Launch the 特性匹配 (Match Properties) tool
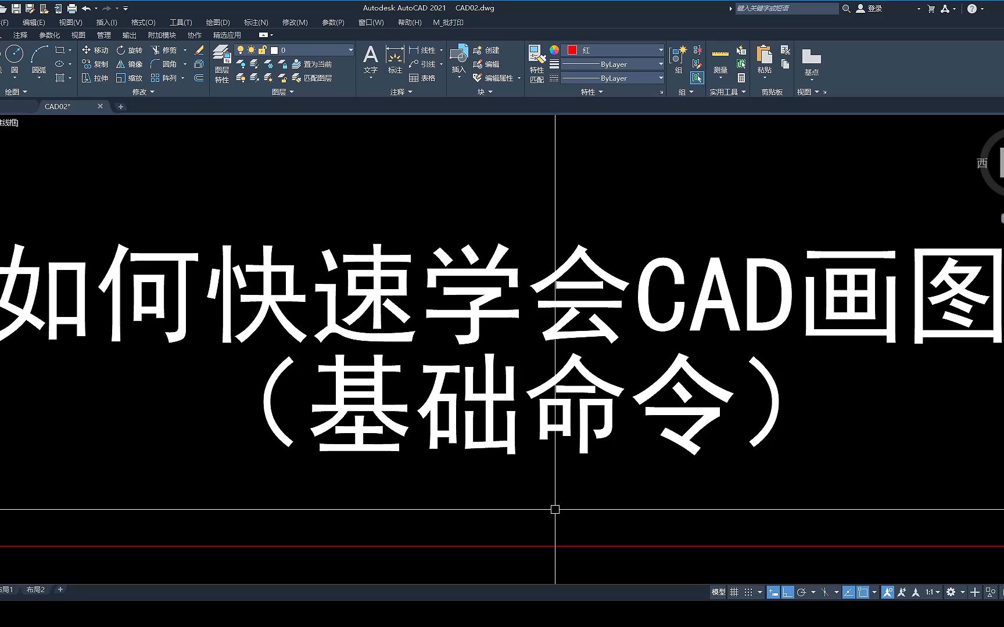Screen dimensions: 1004x627 [537, 64]
